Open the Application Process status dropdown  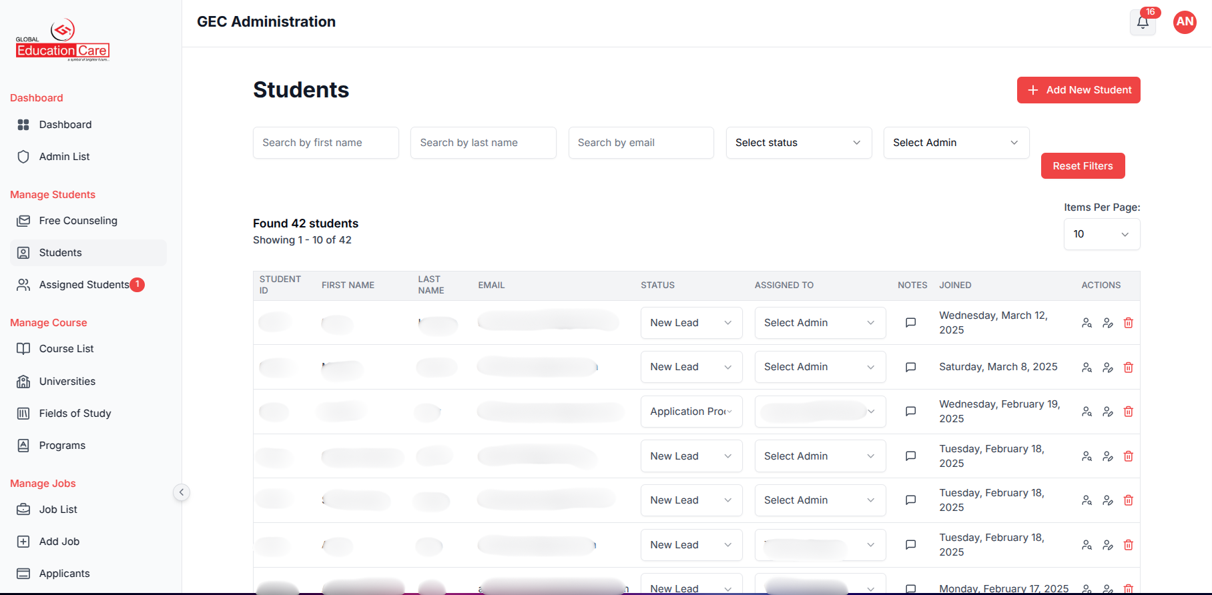coord(691,412)
